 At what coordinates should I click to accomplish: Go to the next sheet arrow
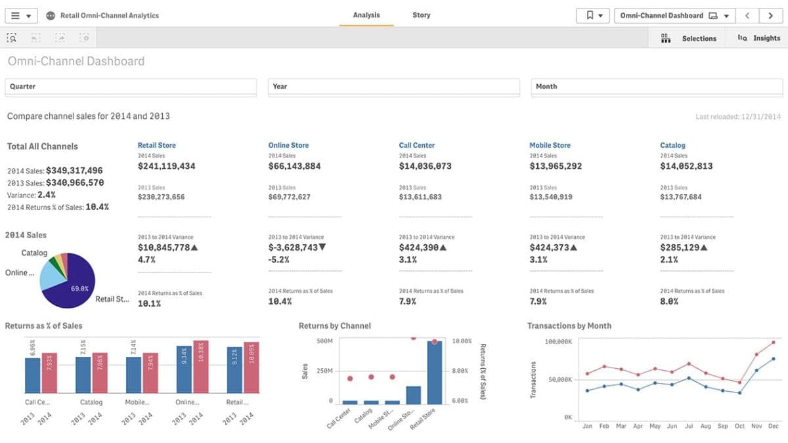(770, 15)
